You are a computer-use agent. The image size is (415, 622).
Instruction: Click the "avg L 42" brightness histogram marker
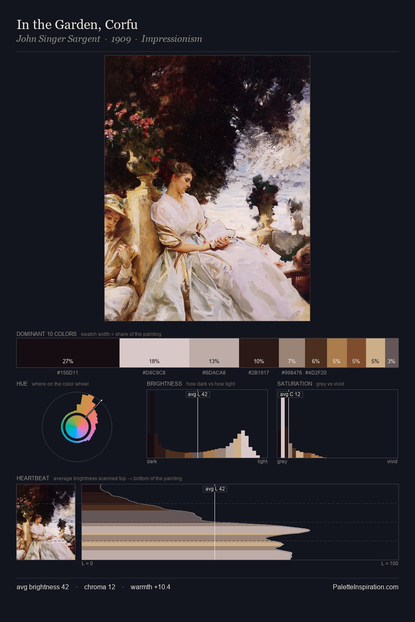click(x=198, y=394)
